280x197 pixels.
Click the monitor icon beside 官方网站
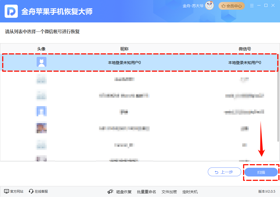pyautogui.click(x=7, y=191)
